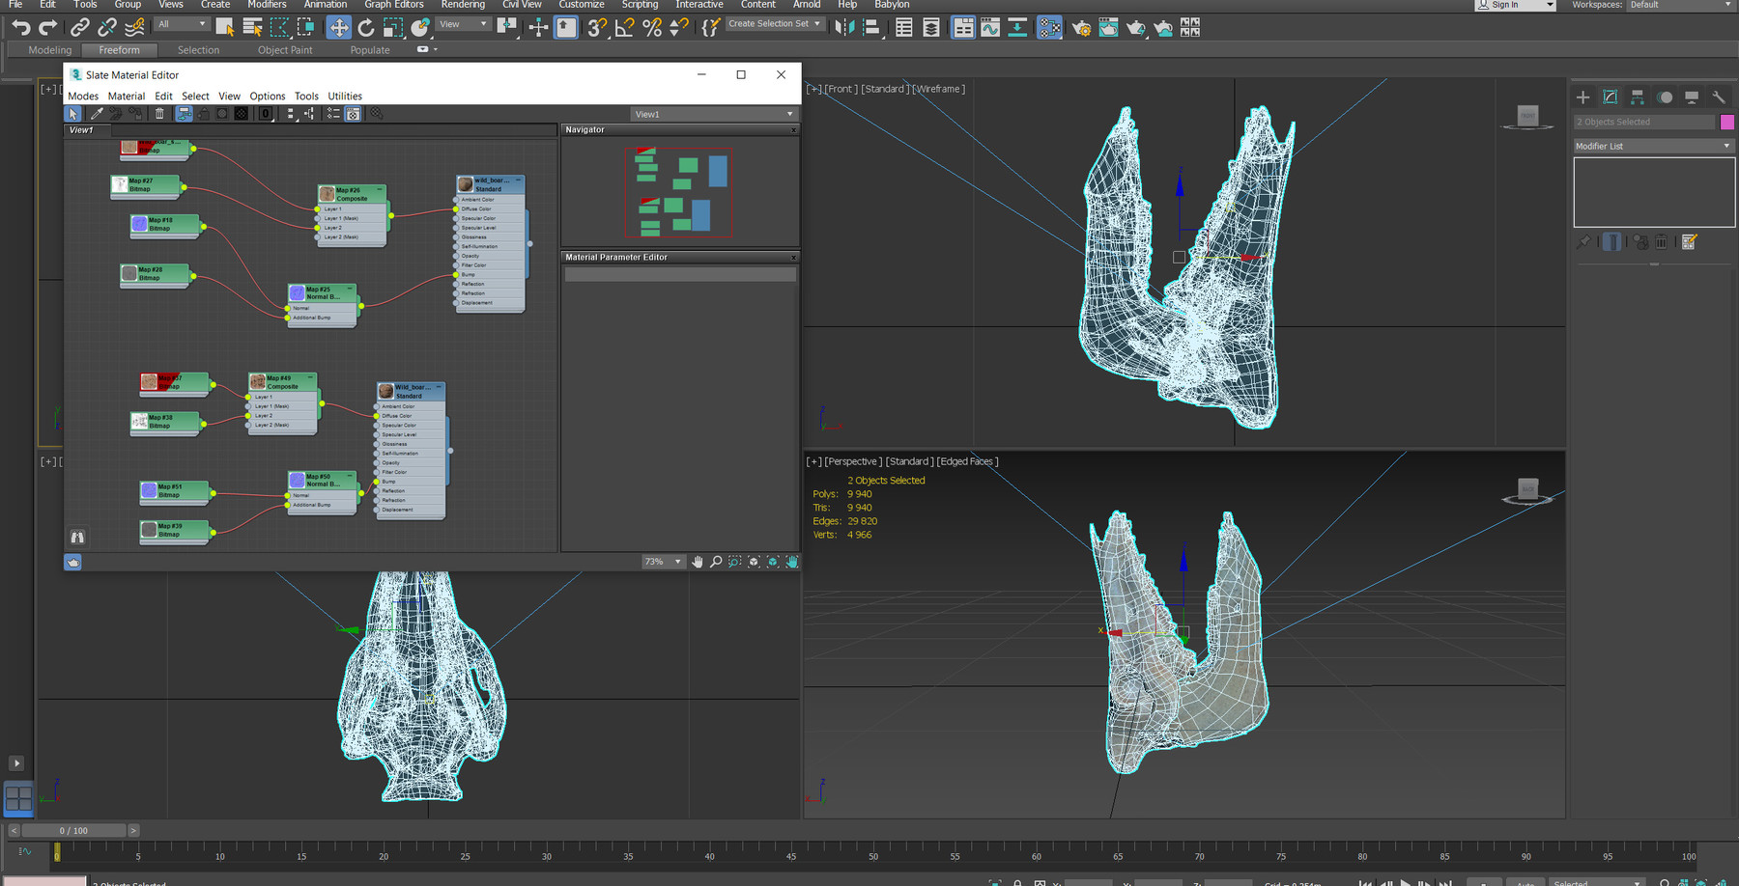The image size is (1739, 886).
Task: Open the Scene Explorer toggle
Action: (x=904, y=28)
